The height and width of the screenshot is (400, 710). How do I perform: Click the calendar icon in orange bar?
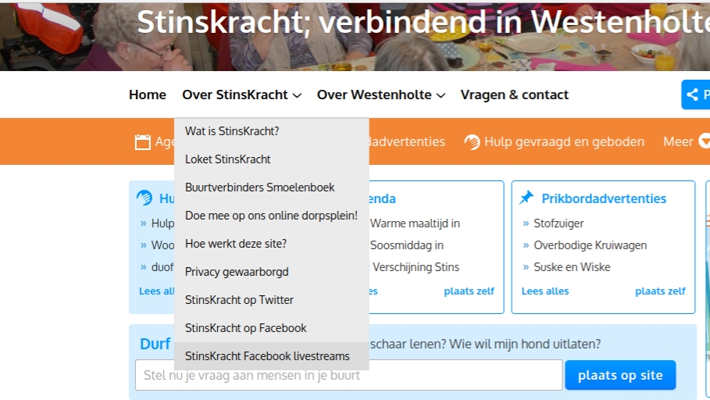(x=142, y=141)
